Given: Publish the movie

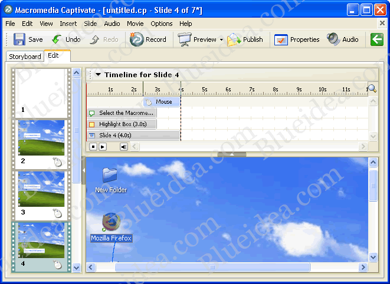Looking at the screenshot, I should (x=245, y=39).
